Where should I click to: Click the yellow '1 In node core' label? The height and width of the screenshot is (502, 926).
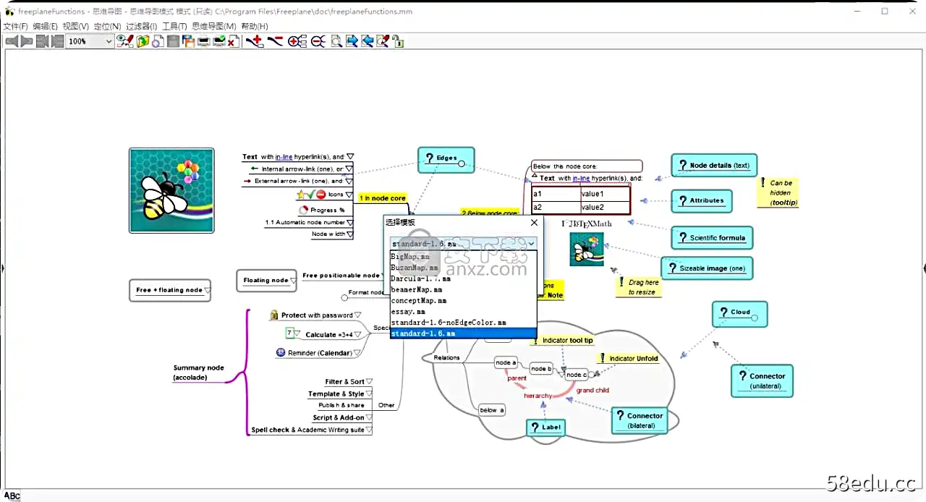point(383,197)
